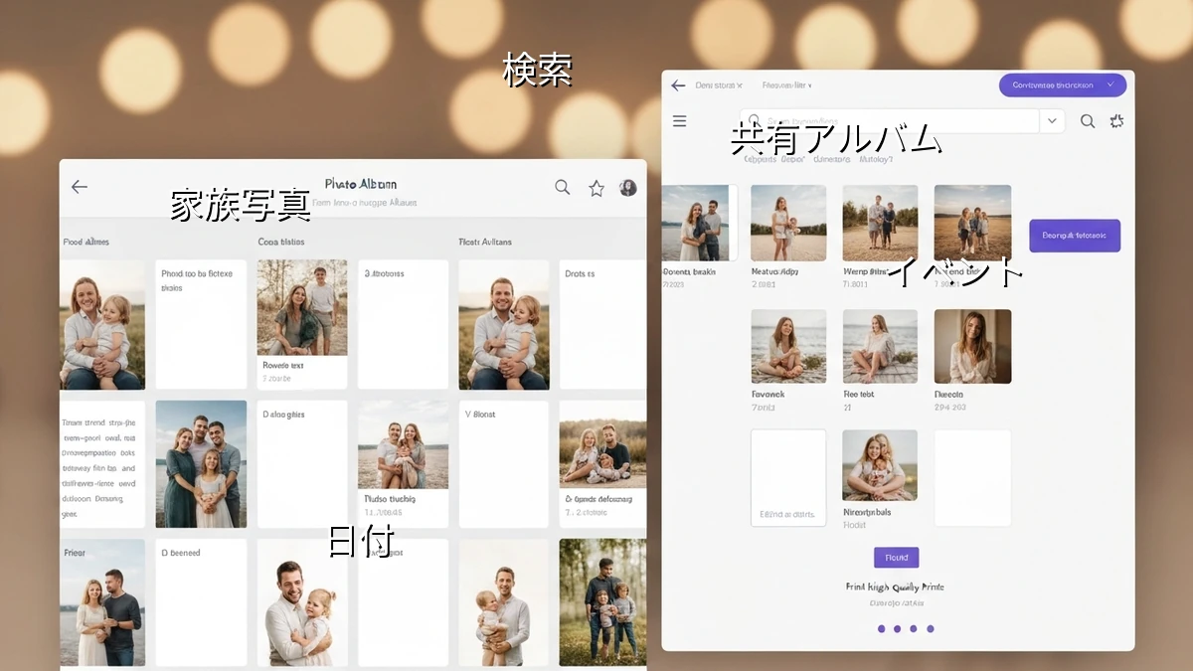Viewport: 1193px width, 671px height.
Task: Click the 家族写真 label
Action: pos(241,205)
